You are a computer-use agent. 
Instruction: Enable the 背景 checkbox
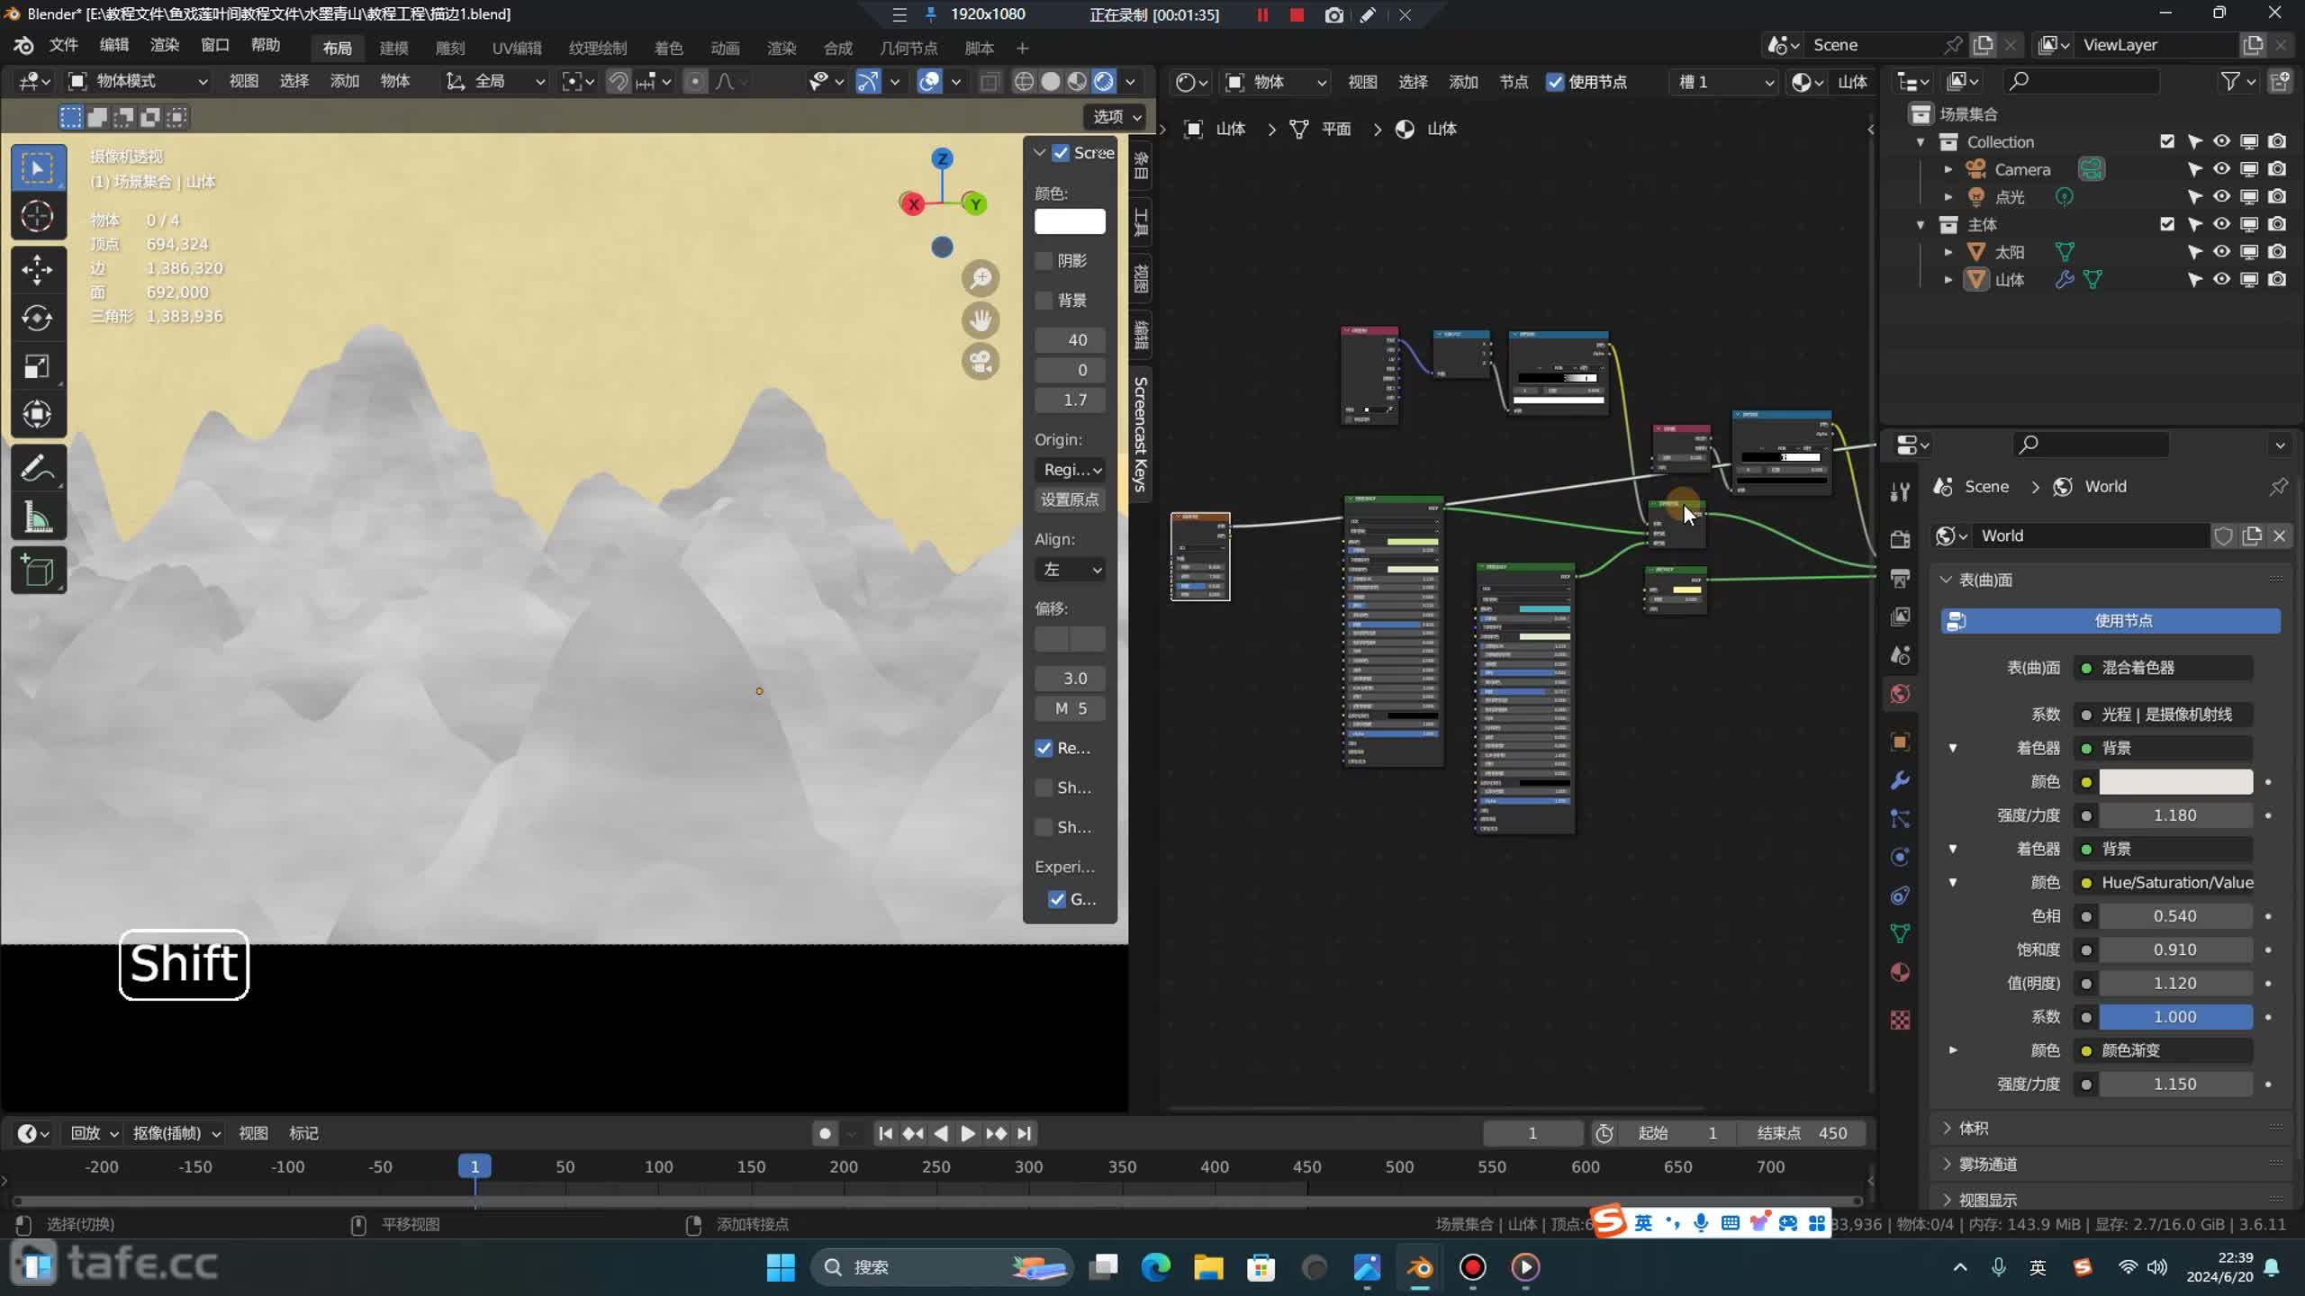tap(1044, 300)
